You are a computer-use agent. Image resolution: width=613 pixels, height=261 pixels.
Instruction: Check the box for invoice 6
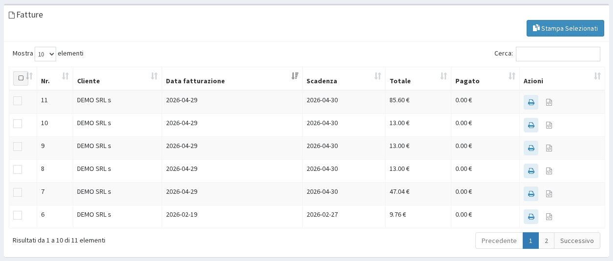(18, 215)
